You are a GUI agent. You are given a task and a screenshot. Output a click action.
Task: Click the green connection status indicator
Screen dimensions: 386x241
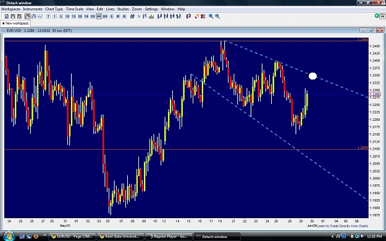tap(377, 16)
